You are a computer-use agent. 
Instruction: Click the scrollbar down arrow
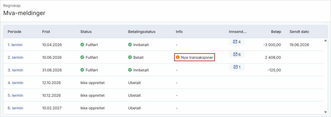325,112
